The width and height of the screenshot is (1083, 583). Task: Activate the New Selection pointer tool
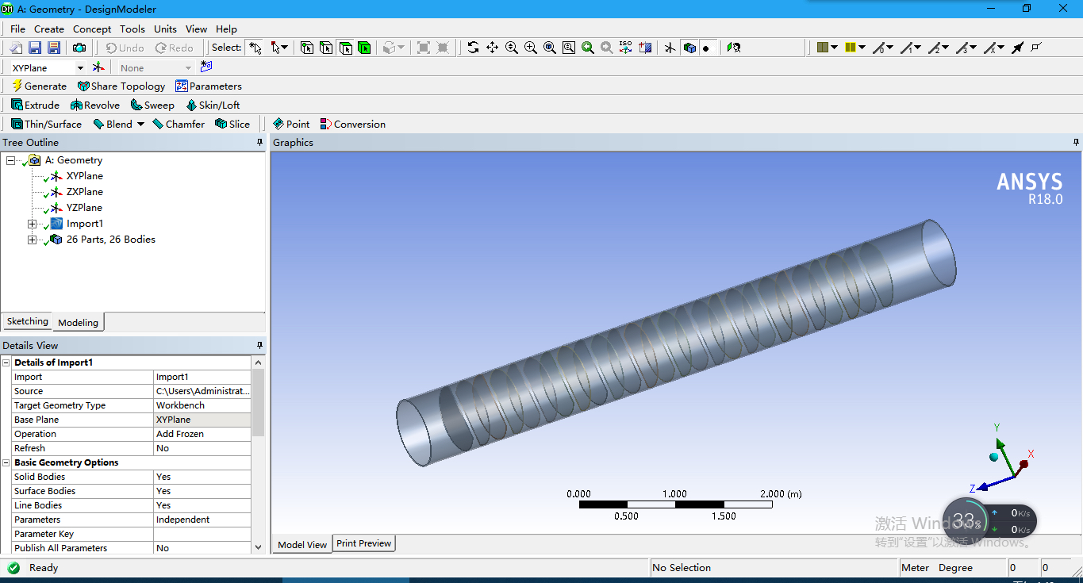[254, 48]
